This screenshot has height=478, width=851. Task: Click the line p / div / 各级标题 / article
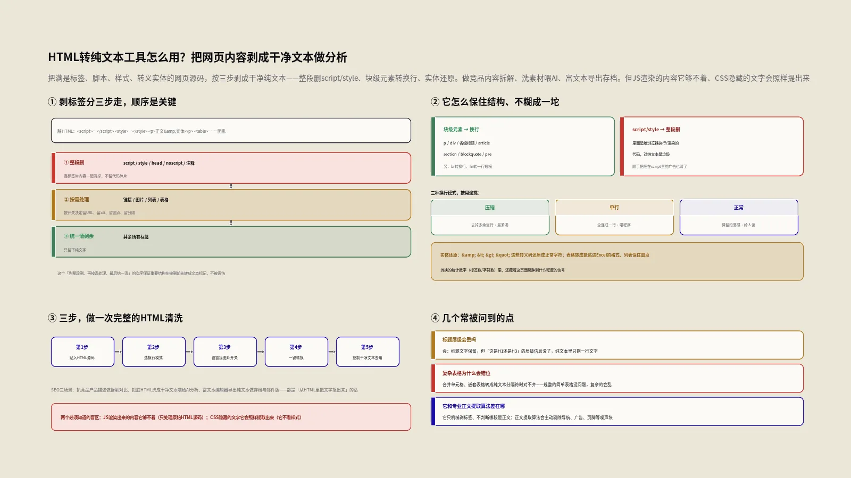pos(466,143)
